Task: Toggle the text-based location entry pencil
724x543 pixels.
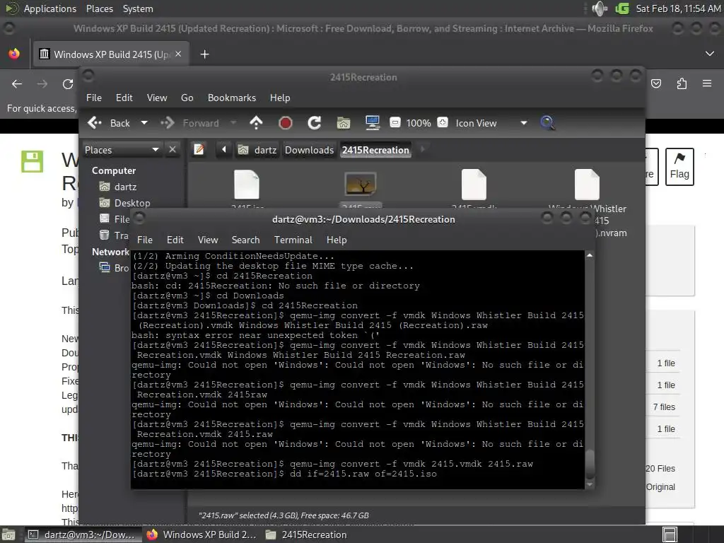Action: tap(199, 150)
